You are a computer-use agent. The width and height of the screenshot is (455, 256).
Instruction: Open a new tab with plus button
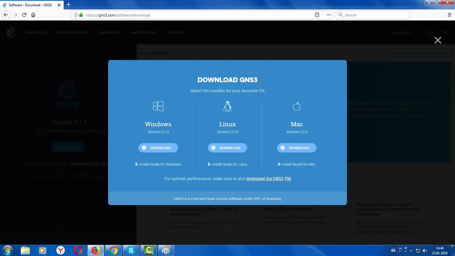click(x=69, y=5)
